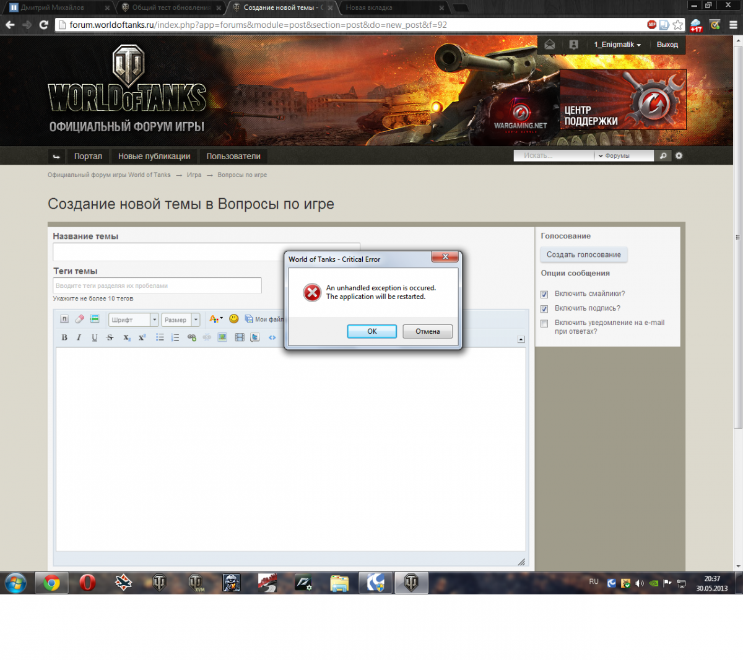Confirm the Critical Error dialog with OK

(372, 331)
